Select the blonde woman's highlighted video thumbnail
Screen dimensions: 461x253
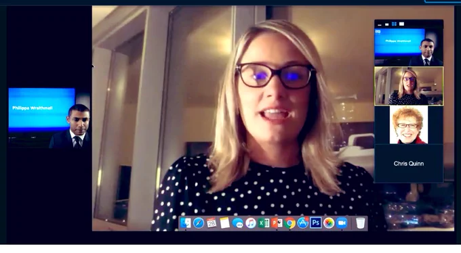click(409, 86)
